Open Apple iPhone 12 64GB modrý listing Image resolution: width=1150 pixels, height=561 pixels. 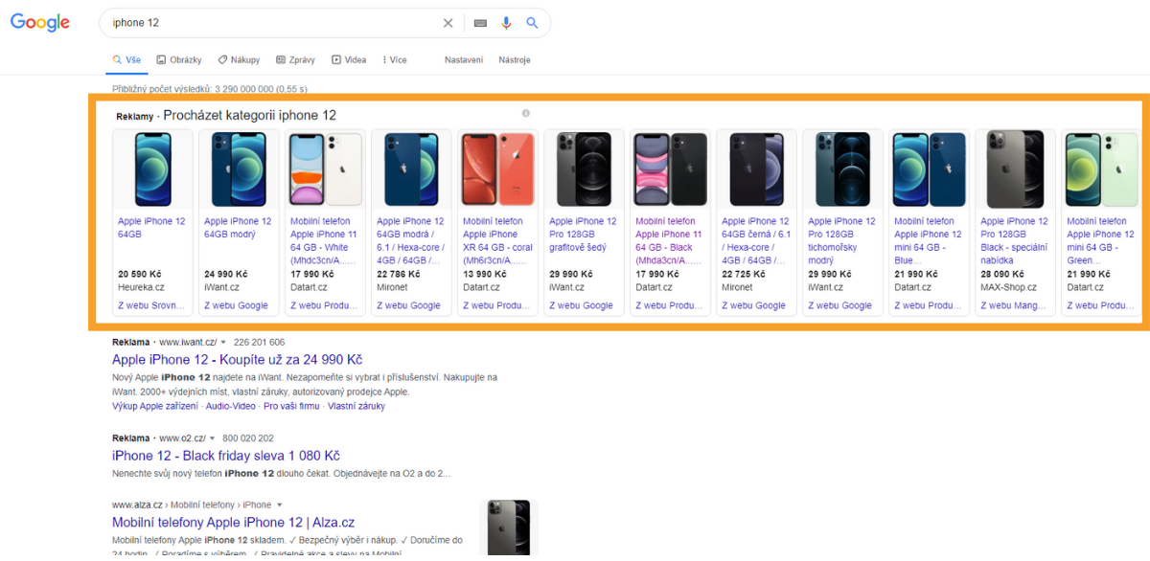coord(237,227)
